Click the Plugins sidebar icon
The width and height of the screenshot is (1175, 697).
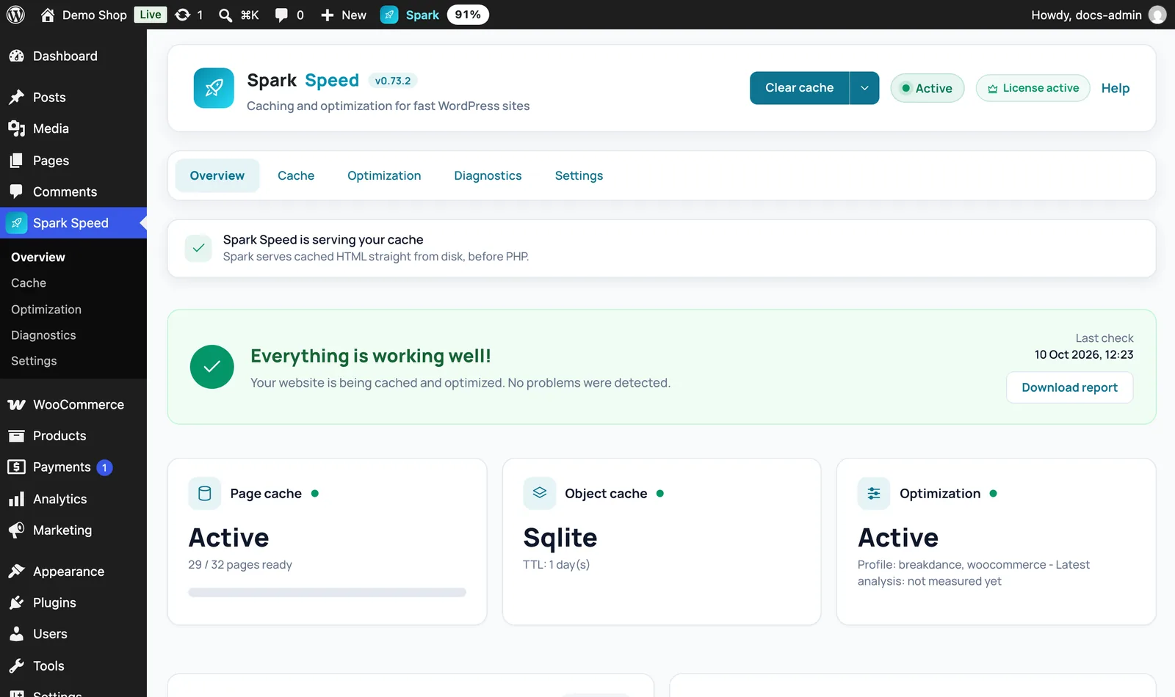point(16,602)
